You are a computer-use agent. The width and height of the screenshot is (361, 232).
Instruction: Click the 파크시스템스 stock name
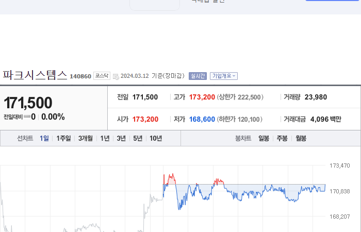(35, 75)
